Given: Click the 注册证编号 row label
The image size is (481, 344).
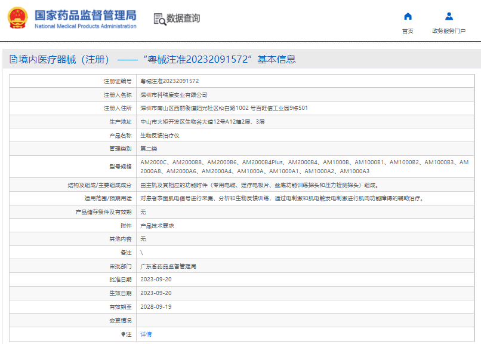Looking at the screenshot, I should (118, 81).
